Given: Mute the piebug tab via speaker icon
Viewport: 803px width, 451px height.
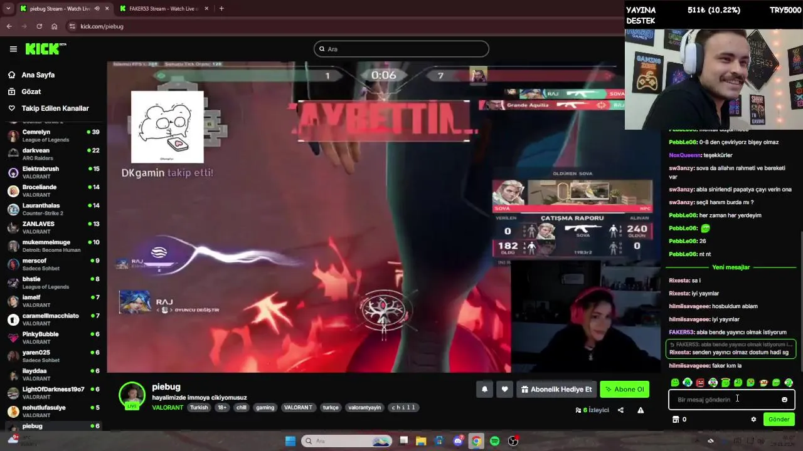Looking at the screenshot, I should [97, 9].
